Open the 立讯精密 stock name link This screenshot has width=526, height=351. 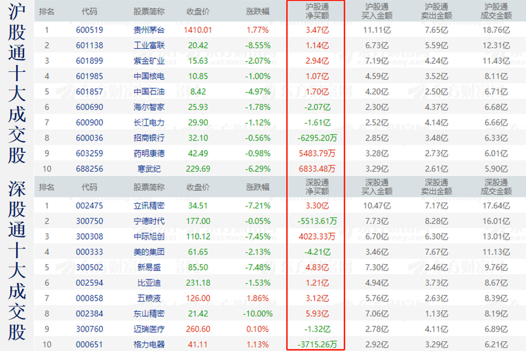click(x=149, y=205)
